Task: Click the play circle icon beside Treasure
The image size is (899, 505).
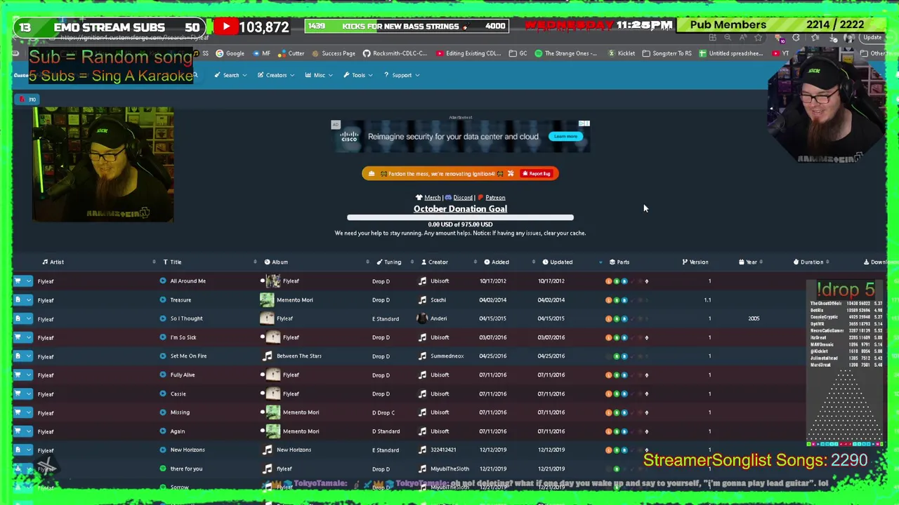Action: tap(163, 300)
